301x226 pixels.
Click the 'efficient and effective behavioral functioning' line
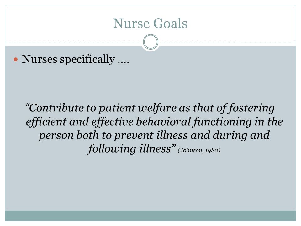click(x=154, y=122)
